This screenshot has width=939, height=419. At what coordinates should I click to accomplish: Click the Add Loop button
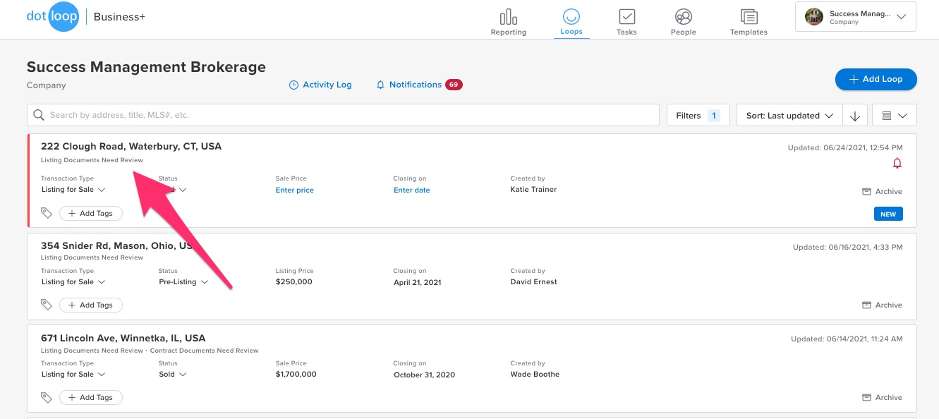[x=876, y=79]
